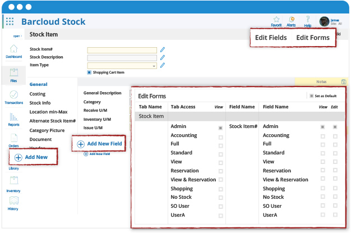This screenshot has height=233, width=351.
Task: Select the Stock Info tab
Action: [x=40, y=103]
